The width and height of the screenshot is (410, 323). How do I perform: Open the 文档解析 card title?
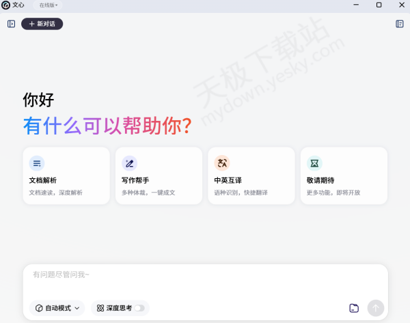point(43,181)
